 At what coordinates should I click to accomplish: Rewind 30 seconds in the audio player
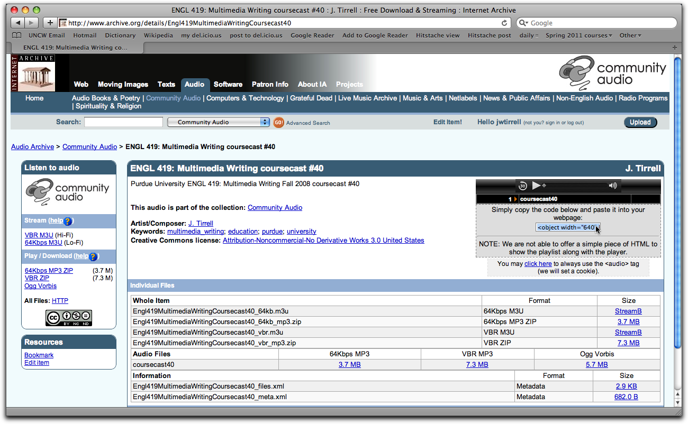[x=522, y=186]
